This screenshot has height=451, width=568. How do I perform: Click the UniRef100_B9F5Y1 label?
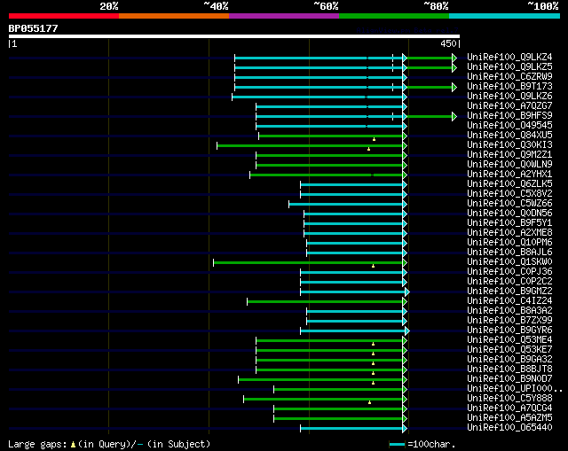509,223
